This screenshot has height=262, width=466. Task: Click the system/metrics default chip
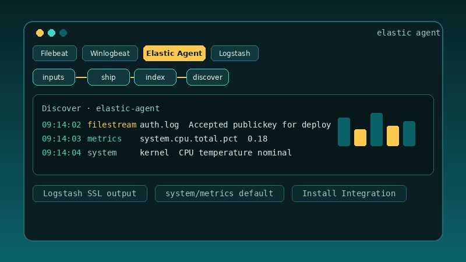[x=220, y=194]
